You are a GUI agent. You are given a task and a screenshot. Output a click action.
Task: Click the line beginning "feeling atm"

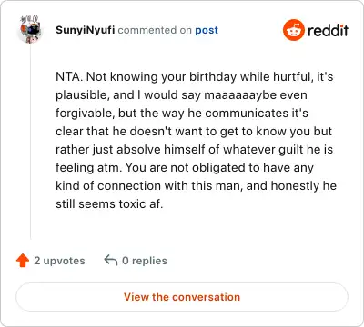pos(185,168)
